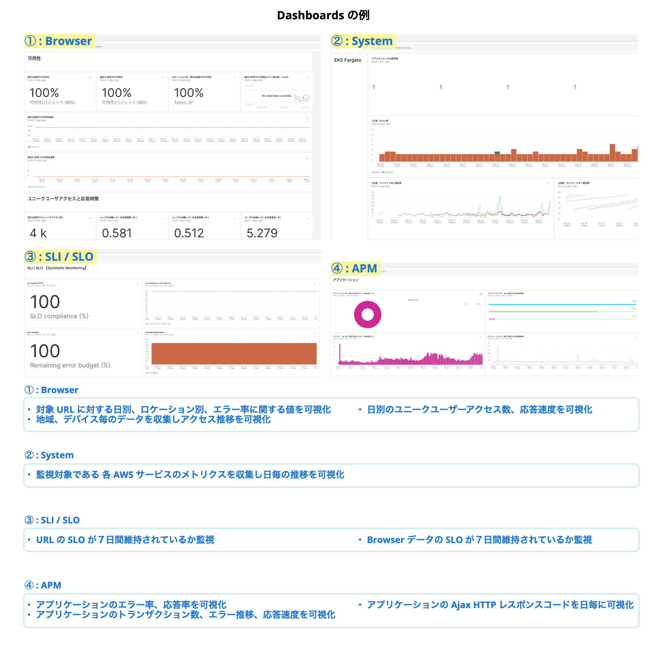The image size is (663, 646).
Task: Open the ellipsis menu of the 4 k unique access widget
Action: 90,218
